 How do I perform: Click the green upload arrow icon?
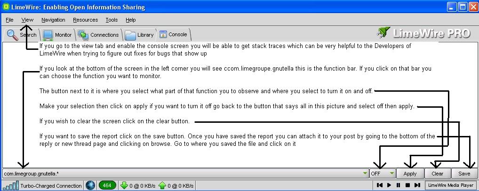pyautogui.click(x=162, y=185)
